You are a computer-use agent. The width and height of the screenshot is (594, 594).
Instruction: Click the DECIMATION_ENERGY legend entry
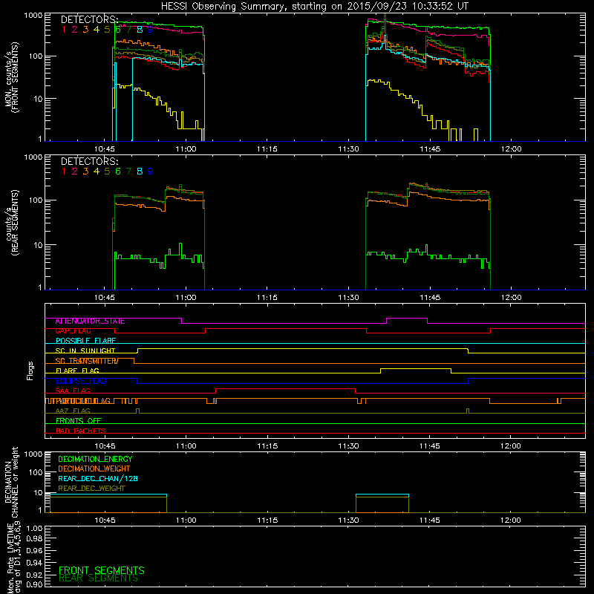coord(95,459)
